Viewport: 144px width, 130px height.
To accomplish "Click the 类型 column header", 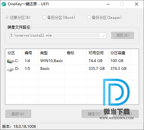I will 51,53.
